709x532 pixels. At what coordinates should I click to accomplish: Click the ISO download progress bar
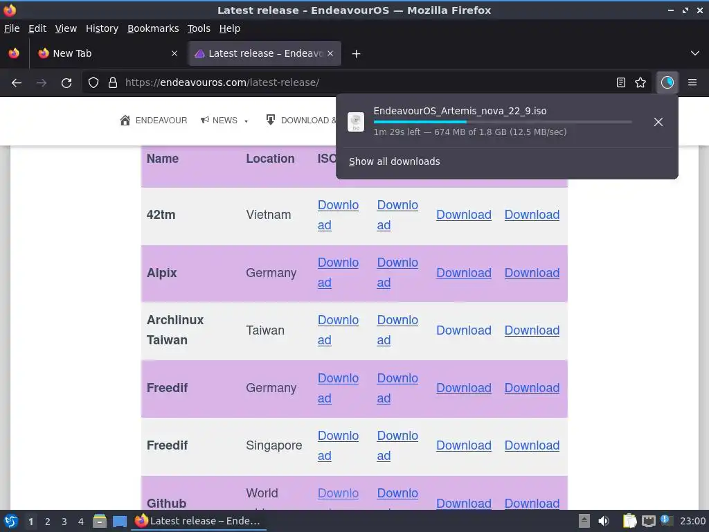point(503,122)
